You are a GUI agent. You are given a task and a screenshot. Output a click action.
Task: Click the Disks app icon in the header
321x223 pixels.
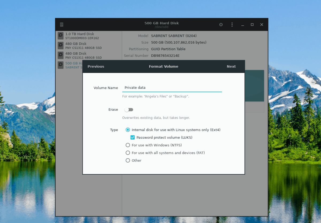[62, 25]
